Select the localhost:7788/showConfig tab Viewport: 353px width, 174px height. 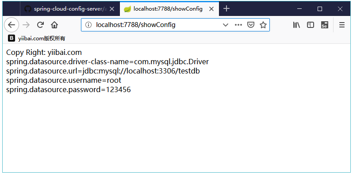tap(169, 9)
